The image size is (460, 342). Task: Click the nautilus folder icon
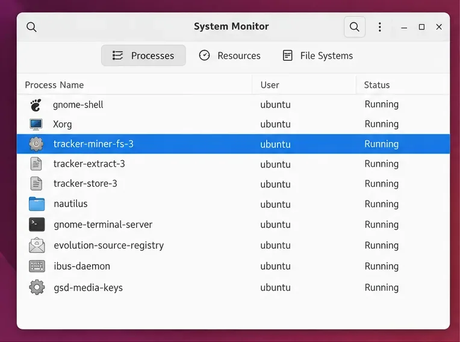click(x=37, y=204)
